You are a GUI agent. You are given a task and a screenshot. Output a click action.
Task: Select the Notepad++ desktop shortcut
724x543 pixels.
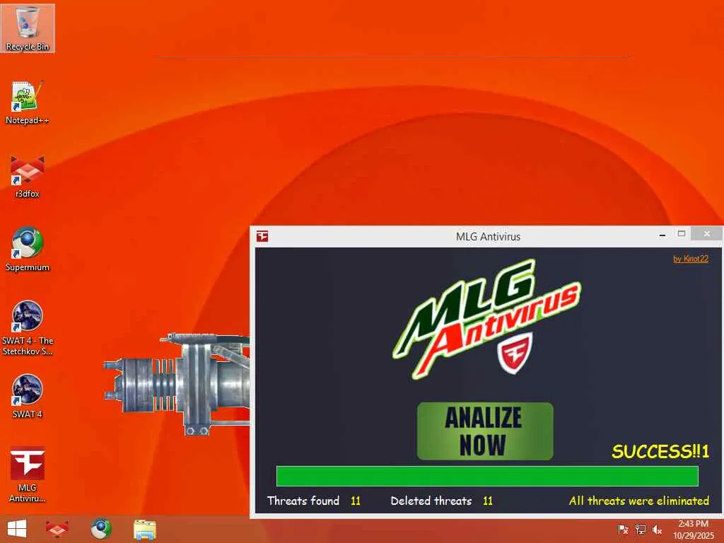[x=28, y=103]
